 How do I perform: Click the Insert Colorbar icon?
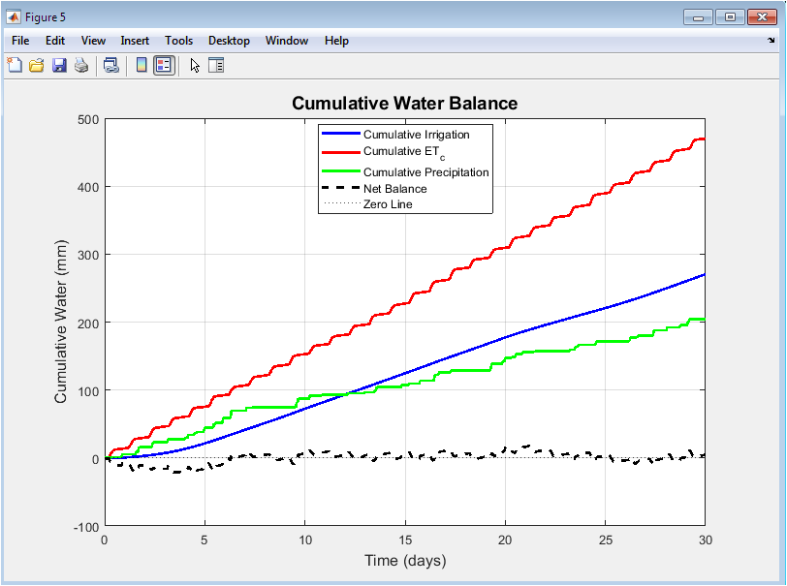142,65
